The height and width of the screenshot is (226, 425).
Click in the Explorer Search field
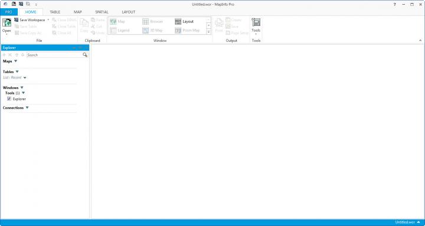[54, 55]
